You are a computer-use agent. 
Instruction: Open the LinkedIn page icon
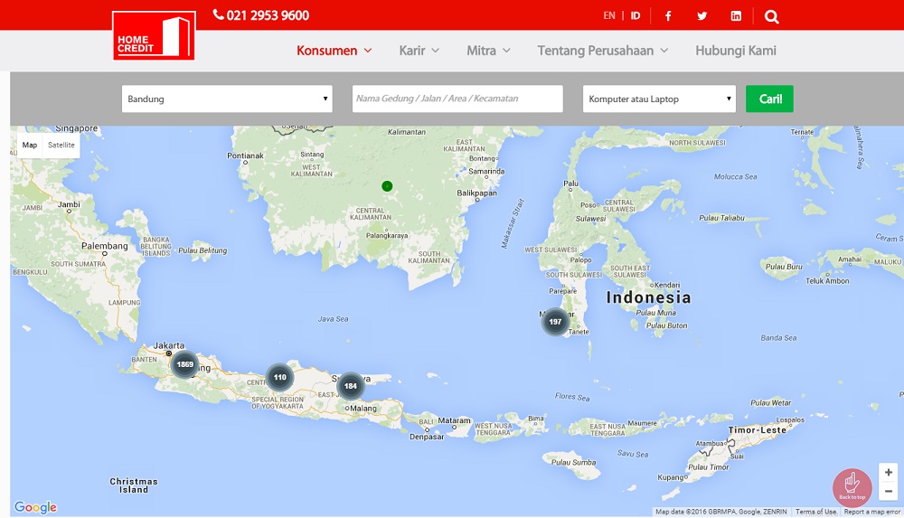736,15
